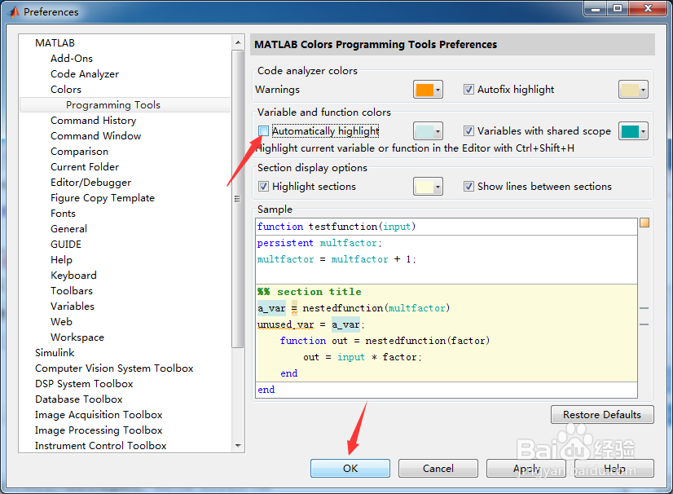Select the Colors preferences node
673x494 pixels.
pyautogui.click(x=66, y=90)
